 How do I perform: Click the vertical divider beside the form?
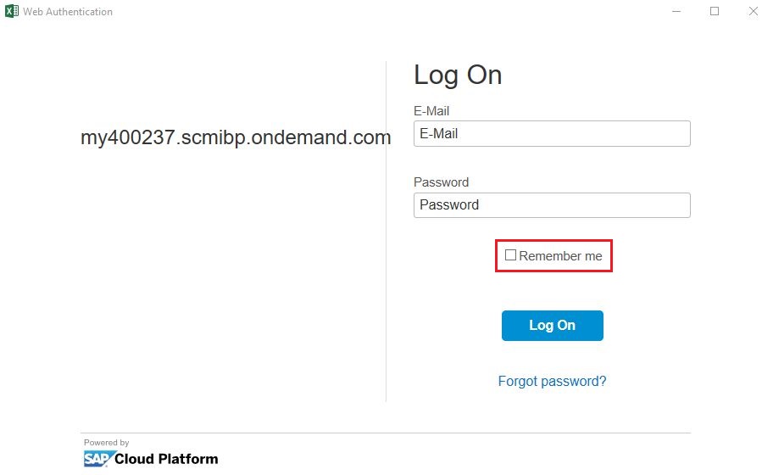(386, 232)
